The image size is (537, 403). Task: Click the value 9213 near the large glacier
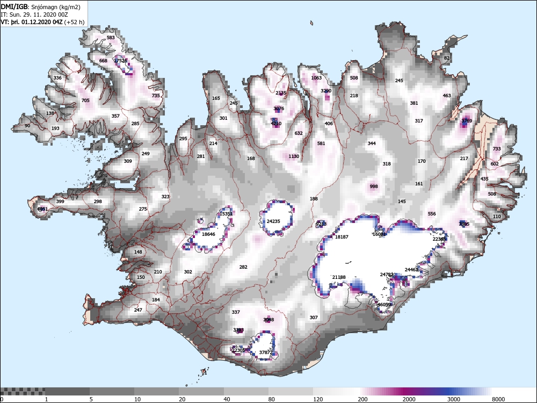coord(321,224)
